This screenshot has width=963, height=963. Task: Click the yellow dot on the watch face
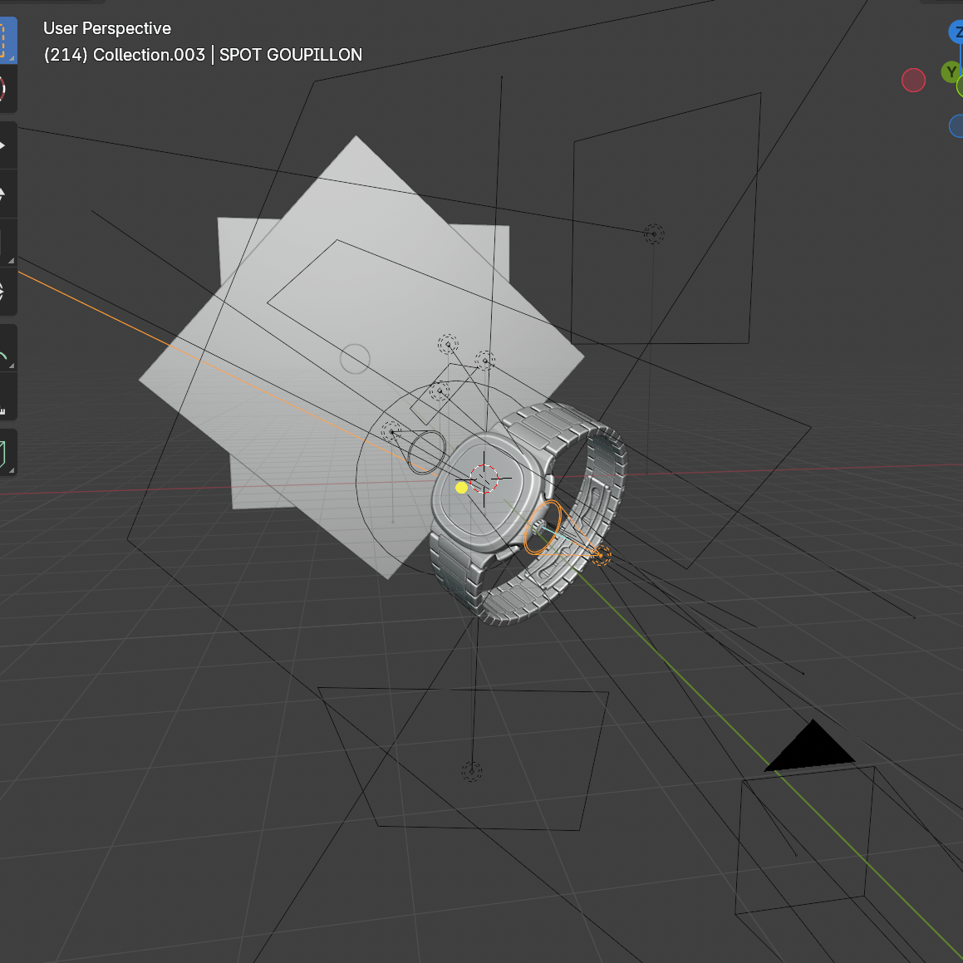click(462, 488)
